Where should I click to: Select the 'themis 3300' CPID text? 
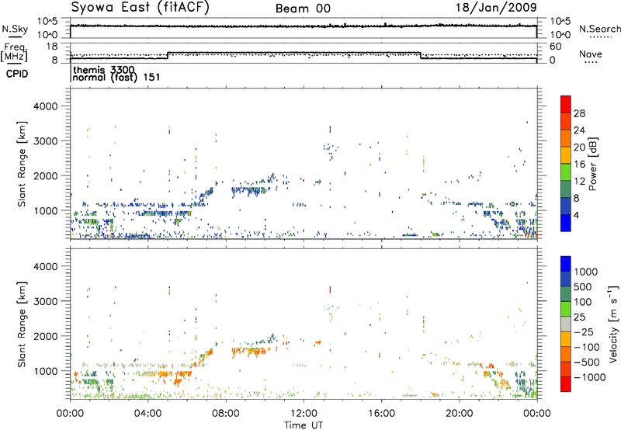click(104, 71)
